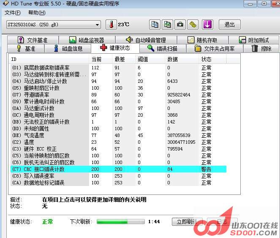Select row (01) 底层数据读取错误率

click(118, 68)
